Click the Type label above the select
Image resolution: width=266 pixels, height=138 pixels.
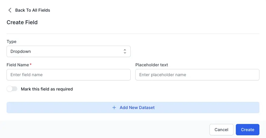(x=11, y=42)
